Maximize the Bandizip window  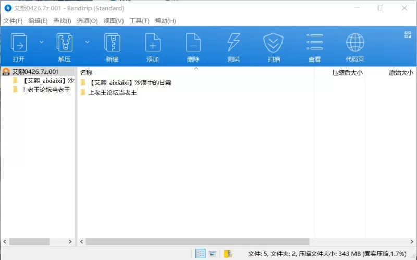tap(381, 8)
